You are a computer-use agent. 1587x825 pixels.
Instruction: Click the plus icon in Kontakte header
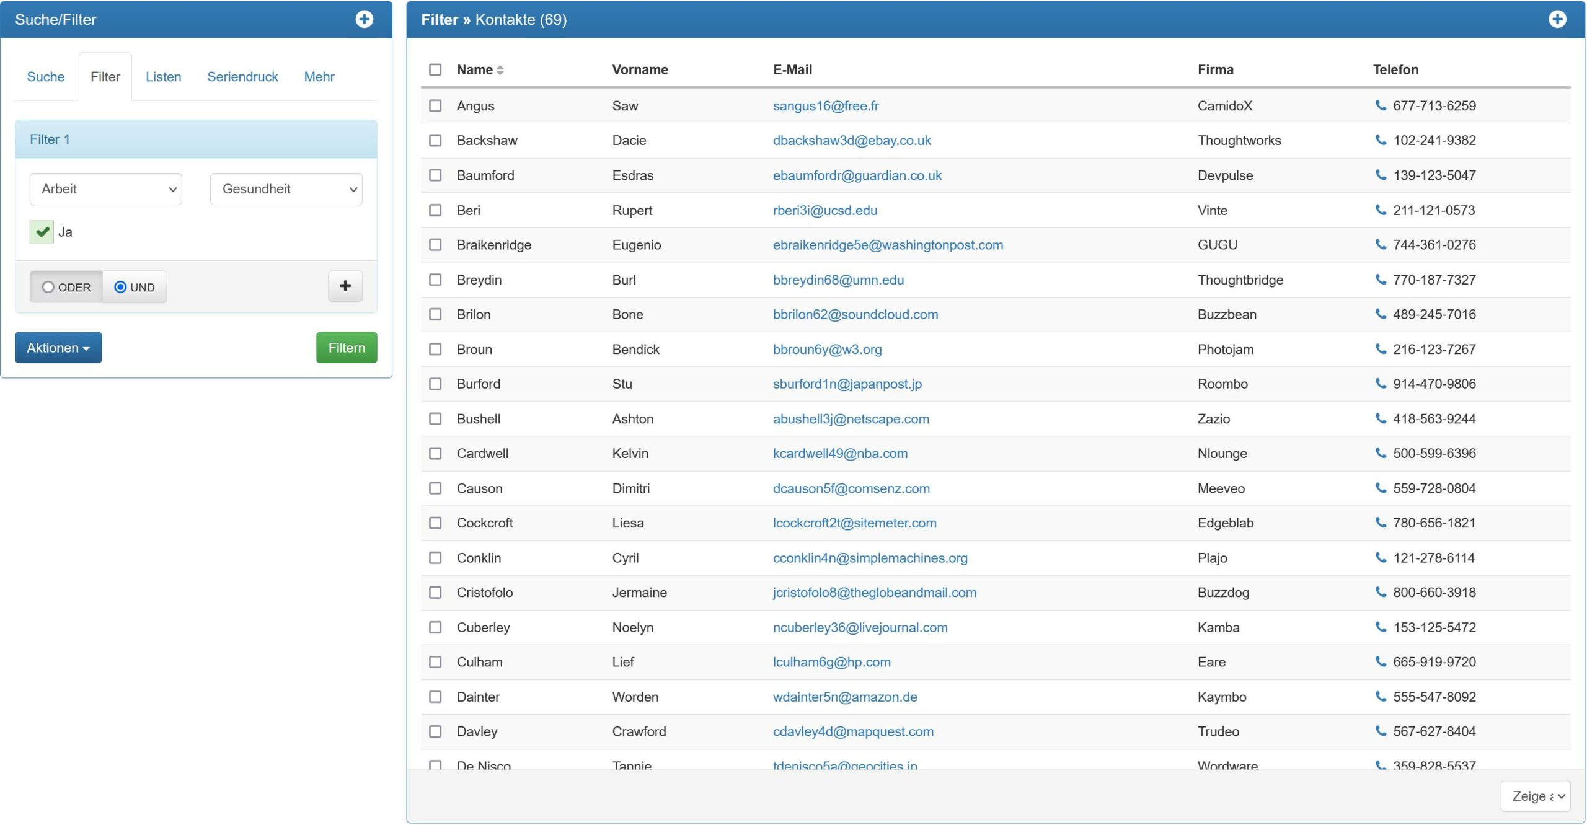pyautogui.click(x=1557, y=19)
